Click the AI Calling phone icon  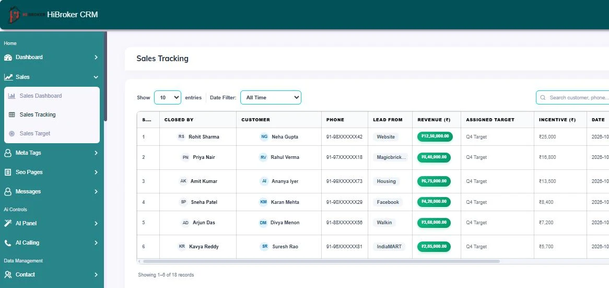click(x=8, y=243)
